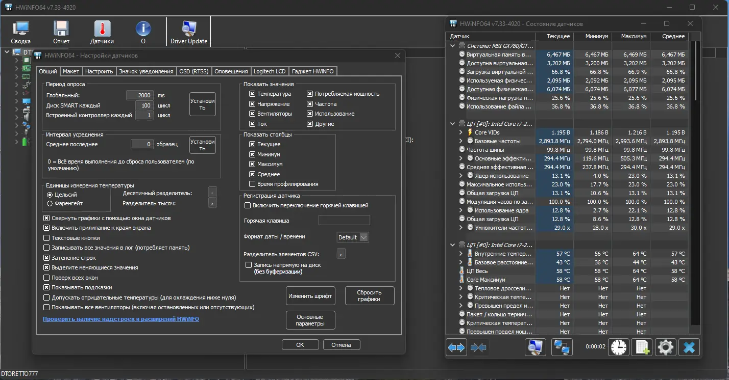
Task: Click the clock reset icon in sensor window
Action: click(x=619, y=347)
